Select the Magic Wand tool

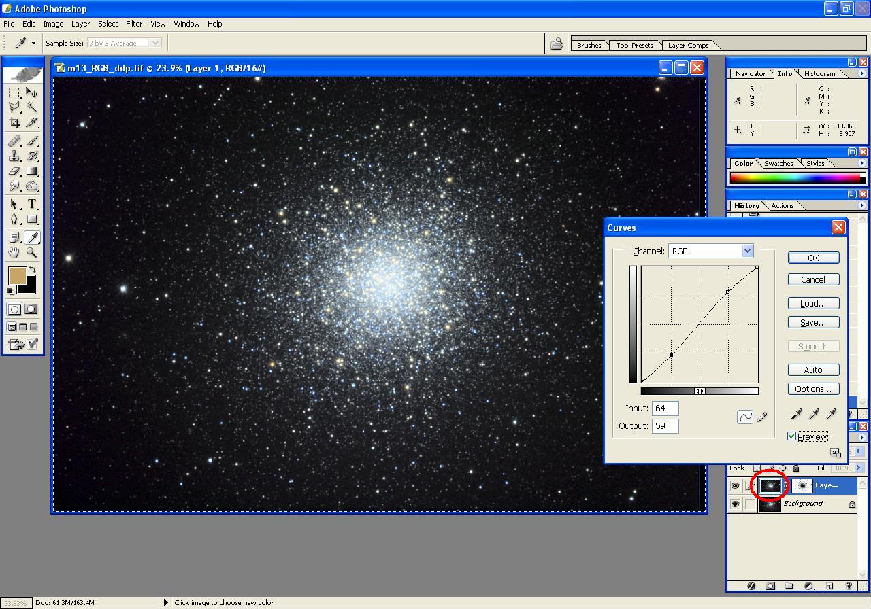[x=32, y=107]
